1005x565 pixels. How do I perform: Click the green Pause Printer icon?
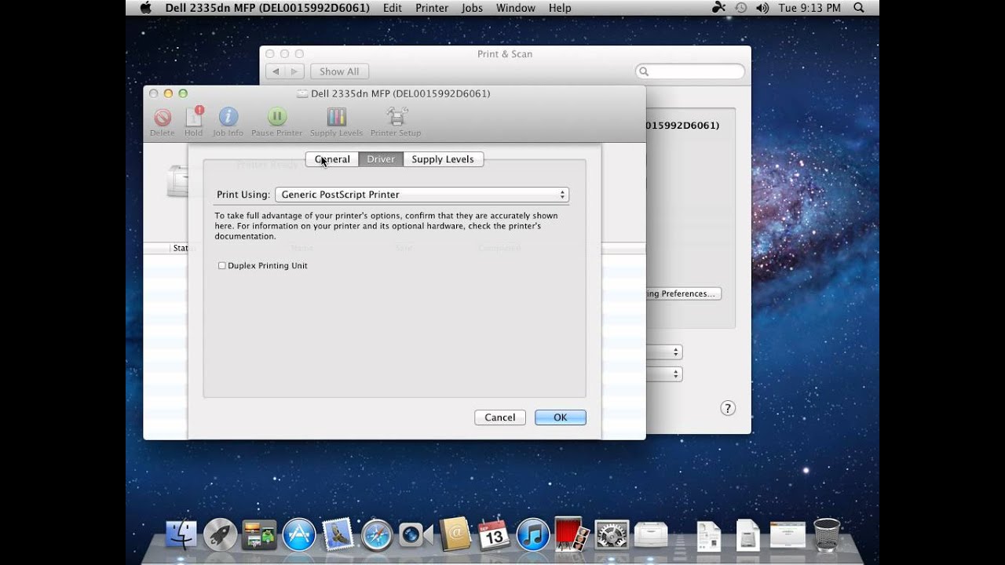(x=277, y=118)
